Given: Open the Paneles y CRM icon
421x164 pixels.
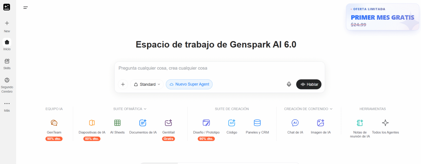Looking at the screenshot, I should (257, 123).
